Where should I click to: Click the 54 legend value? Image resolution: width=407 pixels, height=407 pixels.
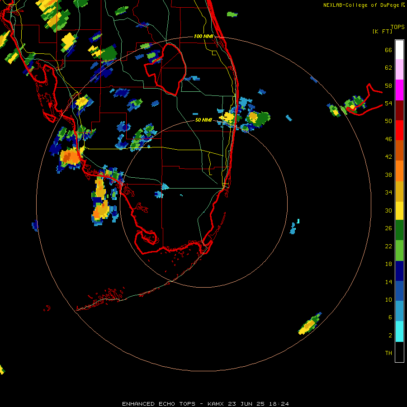(388, 103)
